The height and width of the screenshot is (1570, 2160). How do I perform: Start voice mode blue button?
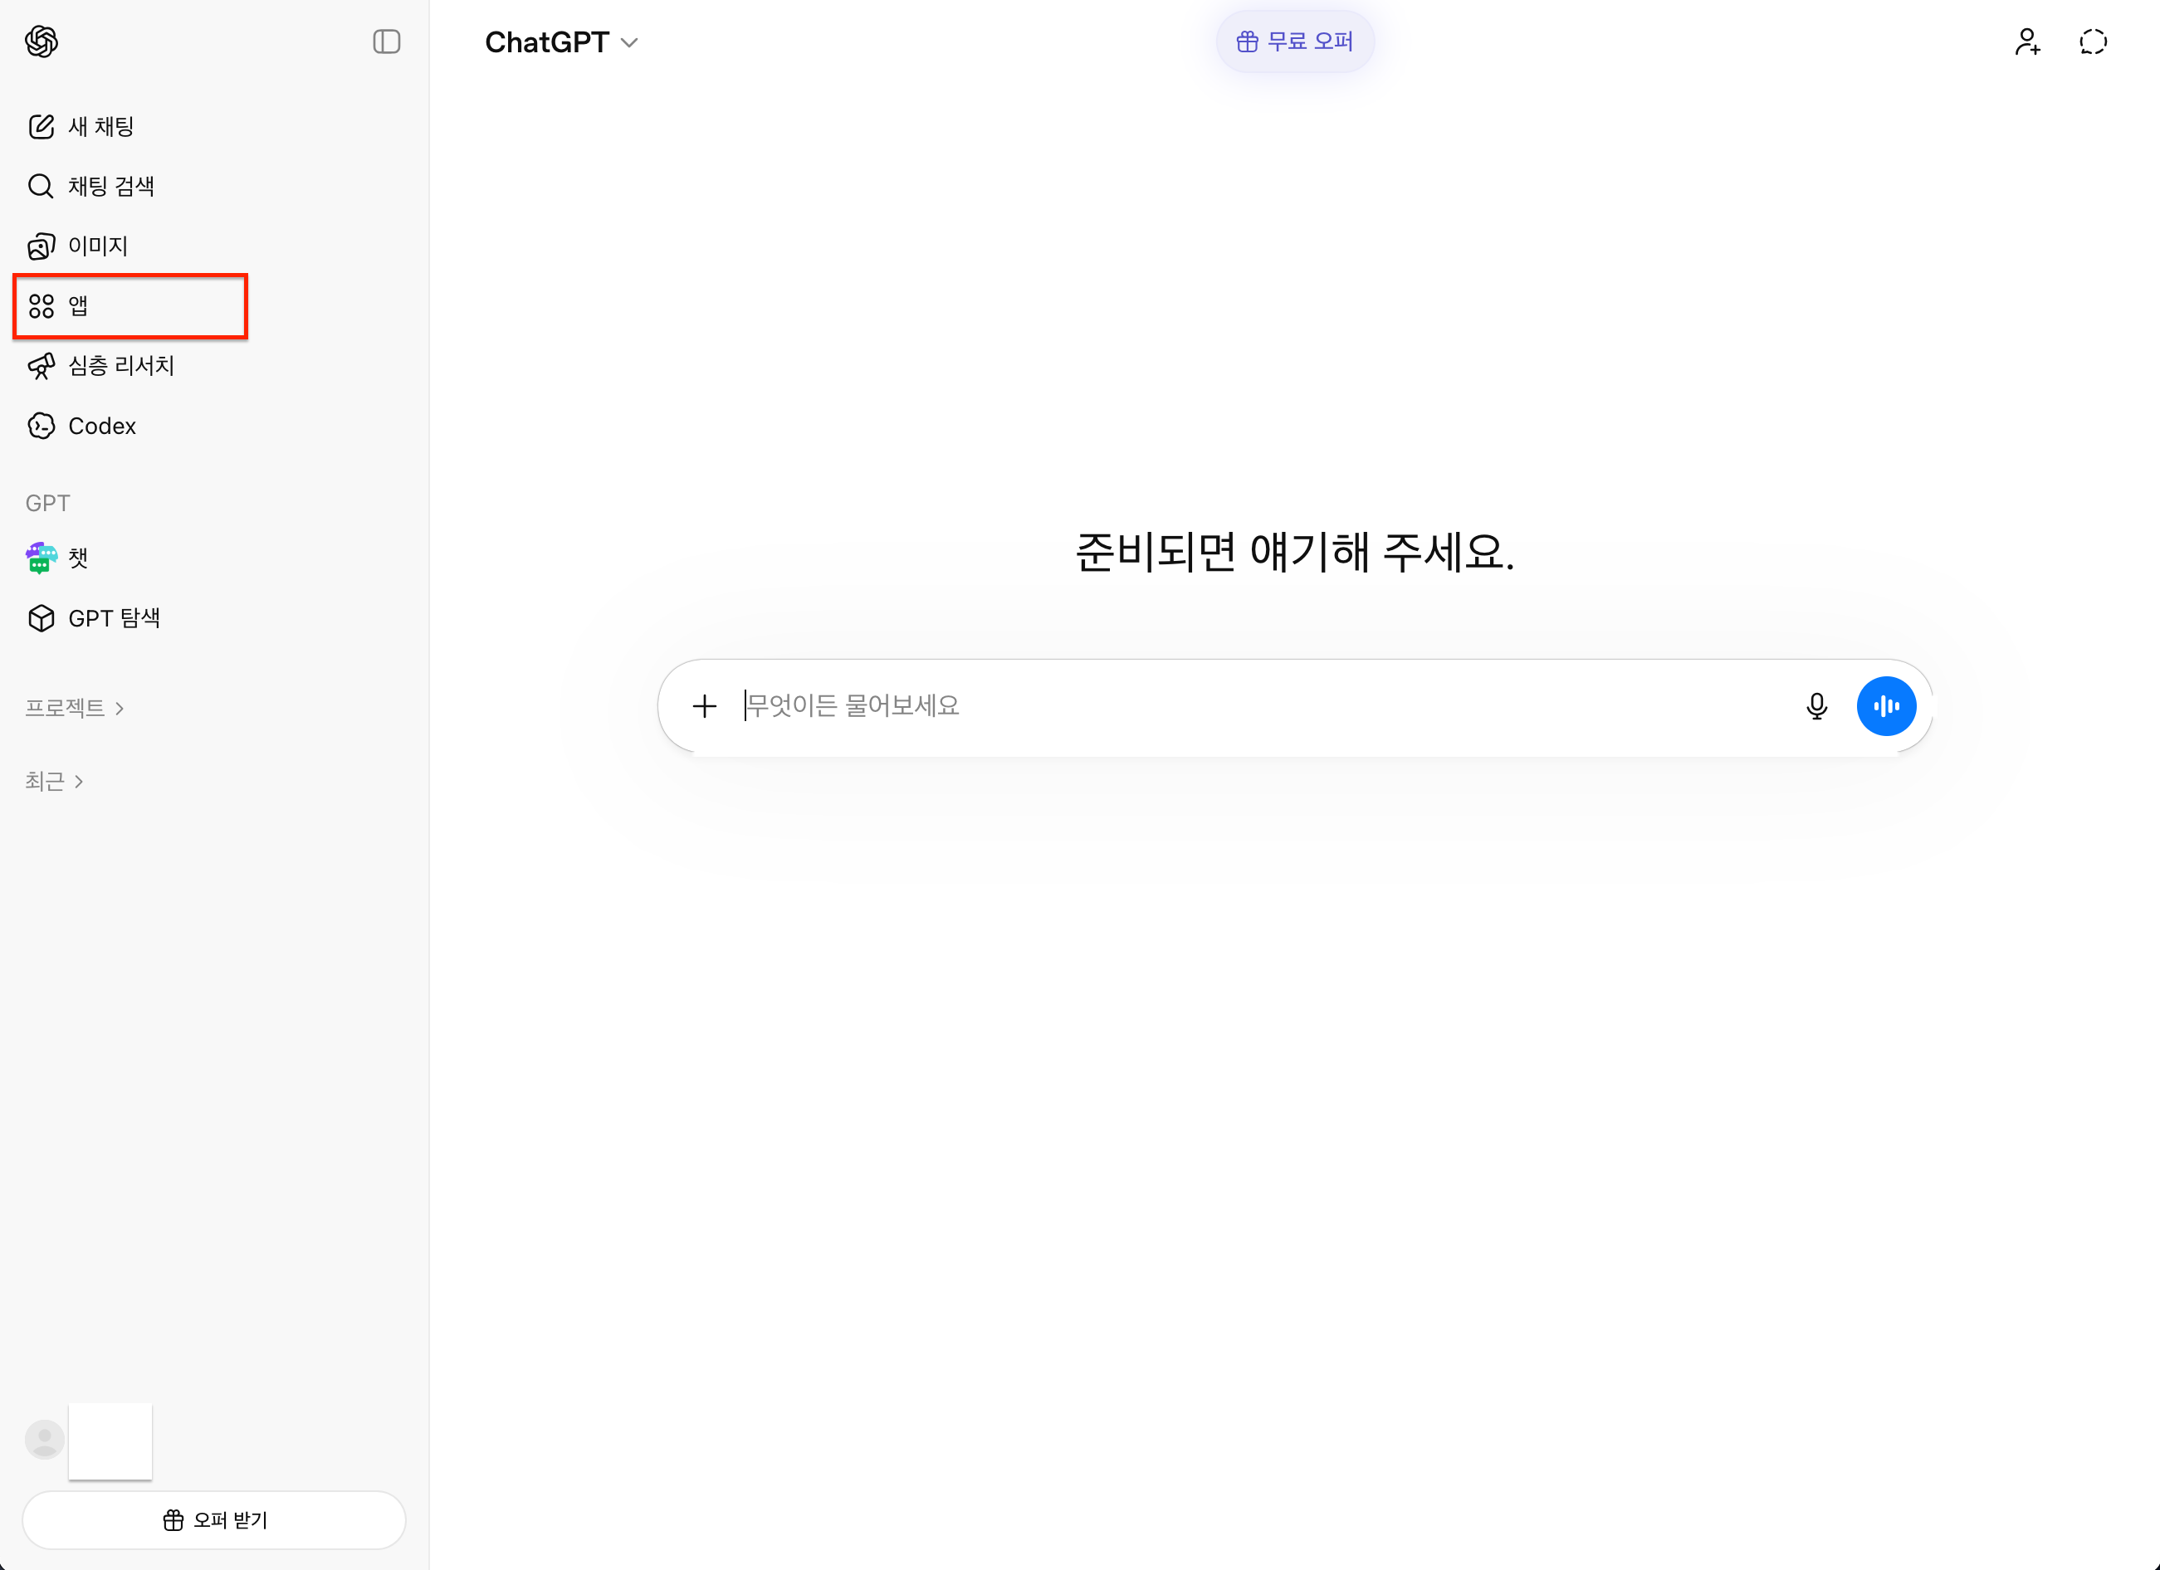pyautogui.click(x=1886, y=706)
